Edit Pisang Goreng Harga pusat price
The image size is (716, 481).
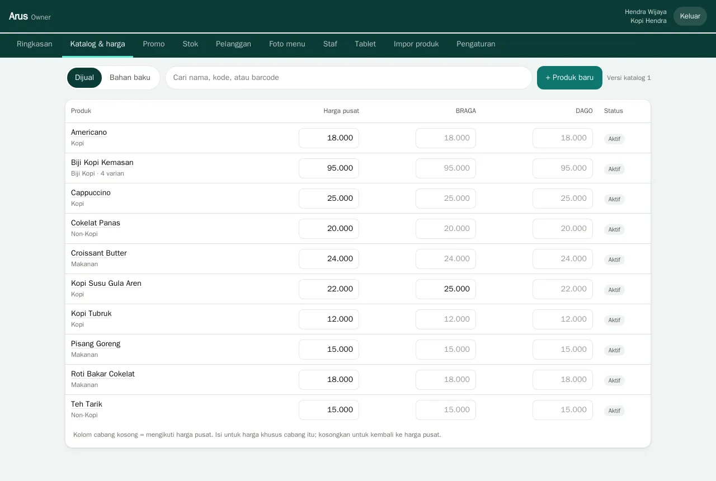click(329, 350)
